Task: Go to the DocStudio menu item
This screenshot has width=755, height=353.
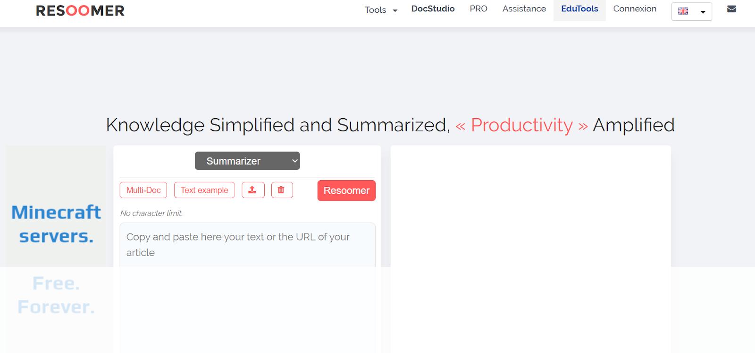Action: (433, 9)
